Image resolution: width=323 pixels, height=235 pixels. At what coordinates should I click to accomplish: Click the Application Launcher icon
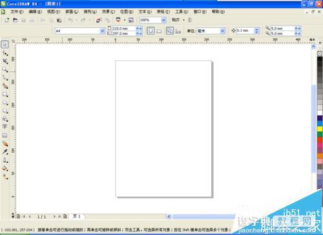click(118, 20)
